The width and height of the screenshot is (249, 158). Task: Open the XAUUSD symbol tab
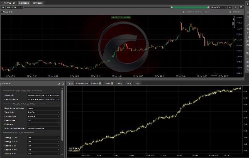tap(9, 3)
